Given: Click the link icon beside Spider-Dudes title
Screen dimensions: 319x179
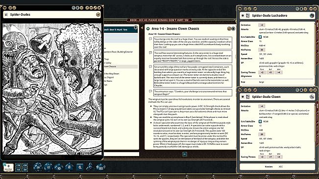Looking at the screenshot, I should pyautogui.click(x=6, y=15).
